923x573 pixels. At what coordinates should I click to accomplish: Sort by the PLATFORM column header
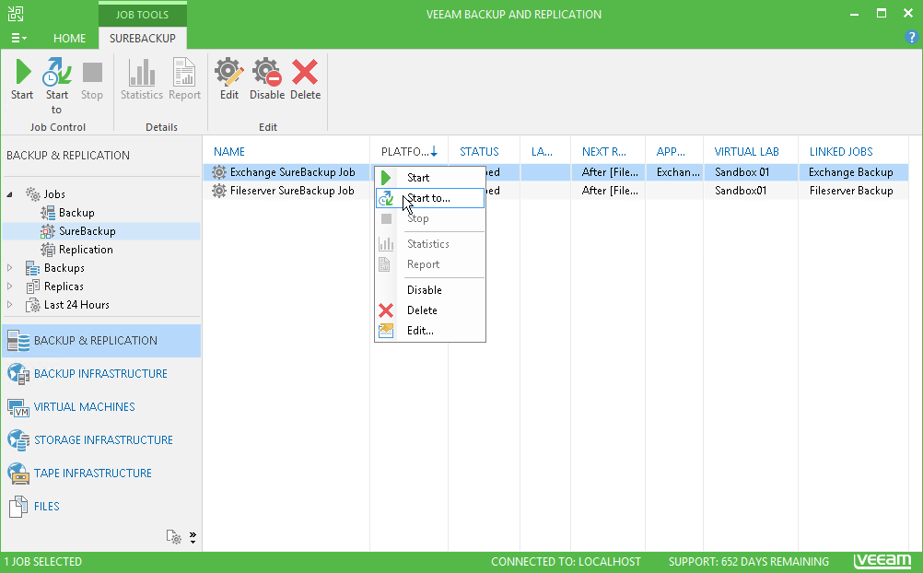(x=409, y=151)
